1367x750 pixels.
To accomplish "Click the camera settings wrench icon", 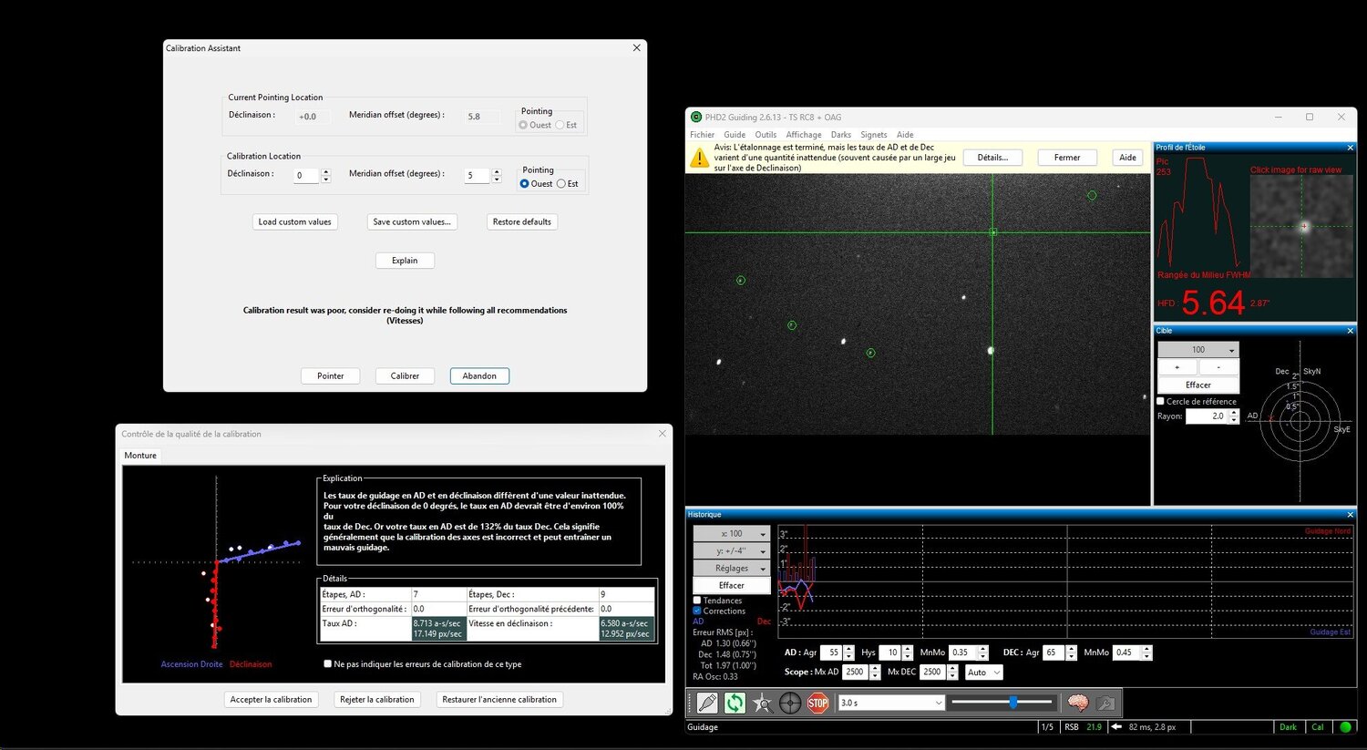I will click(x=1105, y=703).
